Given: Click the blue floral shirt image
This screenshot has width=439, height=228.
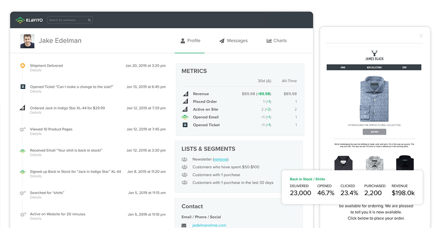Looking at the screenshot, I should 374,99.
